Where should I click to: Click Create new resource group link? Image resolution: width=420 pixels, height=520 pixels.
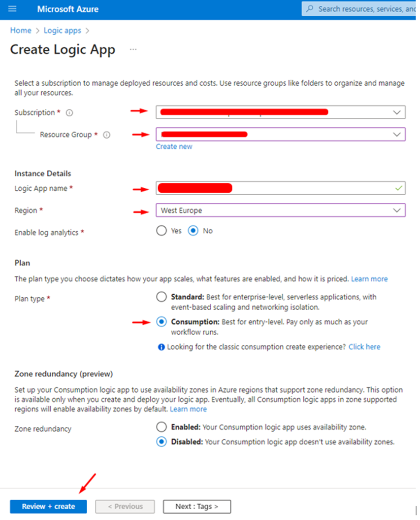174,146
